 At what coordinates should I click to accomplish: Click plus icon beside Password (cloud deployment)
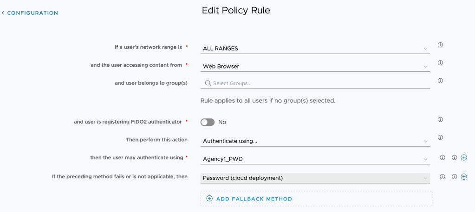[x=463, y=176]
